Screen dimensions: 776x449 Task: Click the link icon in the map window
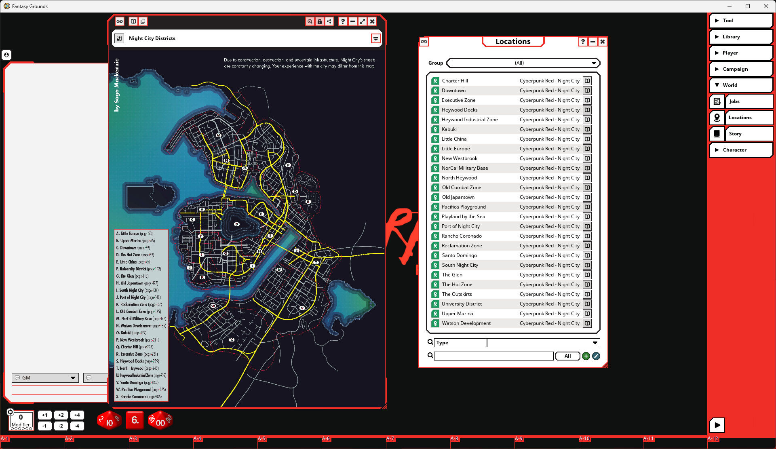(x=120, y=21)
